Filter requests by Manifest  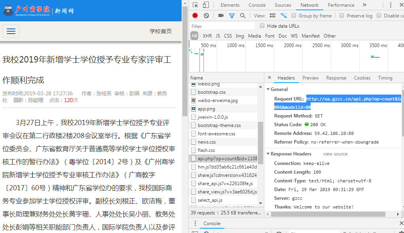coord(311,36)
